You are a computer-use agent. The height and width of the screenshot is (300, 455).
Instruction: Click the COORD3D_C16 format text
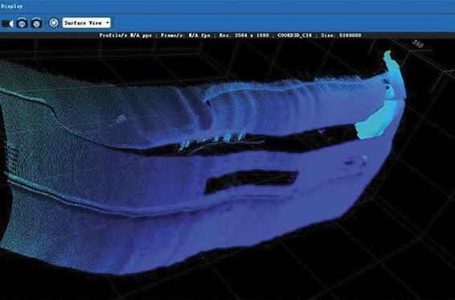[x=294, y=35]
